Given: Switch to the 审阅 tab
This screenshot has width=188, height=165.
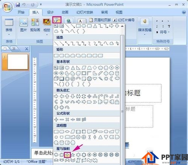Looking at the screenshot, I should click(104, 12).
